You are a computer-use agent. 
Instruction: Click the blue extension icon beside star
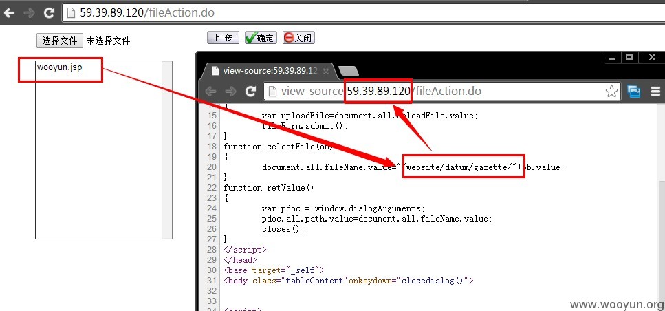(634, 92)
